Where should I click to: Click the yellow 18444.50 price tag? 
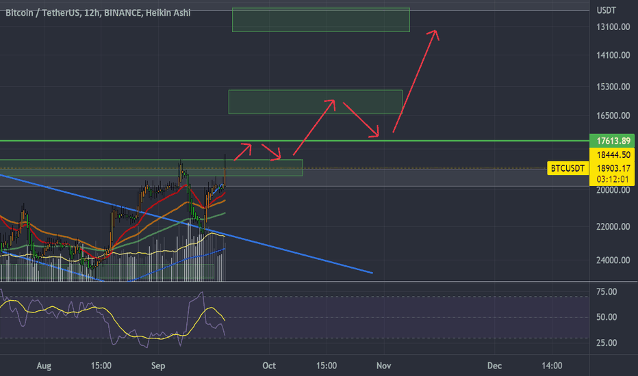coord(612,155)
